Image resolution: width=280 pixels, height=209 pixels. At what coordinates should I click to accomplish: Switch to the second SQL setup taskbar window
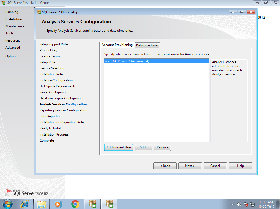pos(109,204)
